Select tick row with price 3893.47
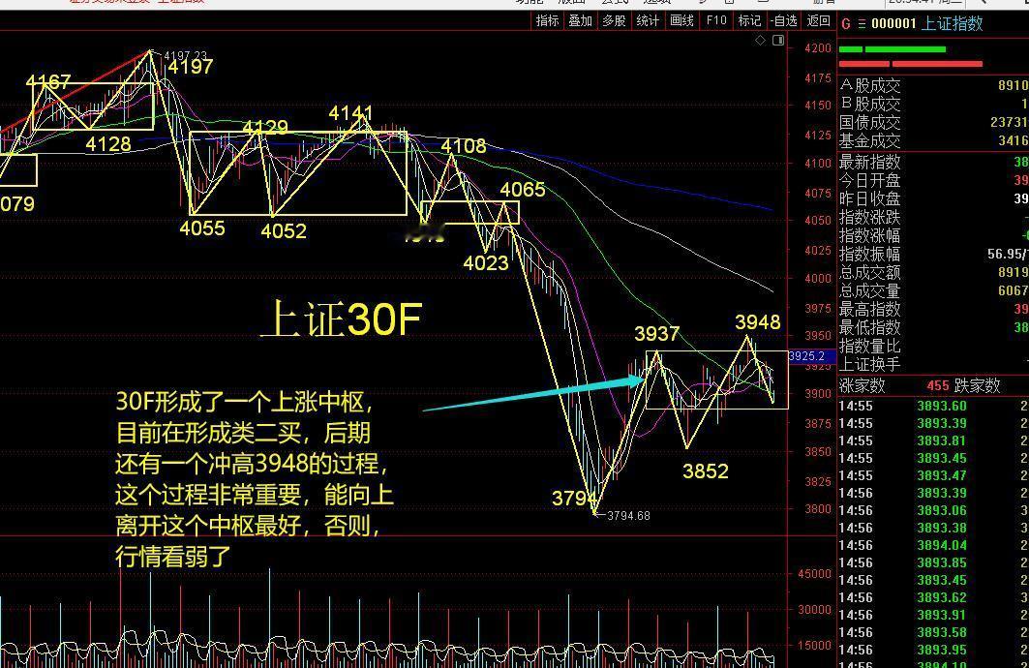This screenshot has width=1029, height=668. (933, 475)
